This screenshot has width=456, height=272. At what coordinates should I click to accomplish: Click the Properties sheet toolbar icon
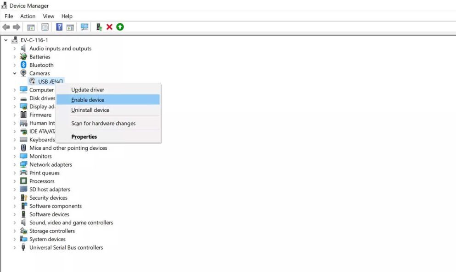[45, 27]
